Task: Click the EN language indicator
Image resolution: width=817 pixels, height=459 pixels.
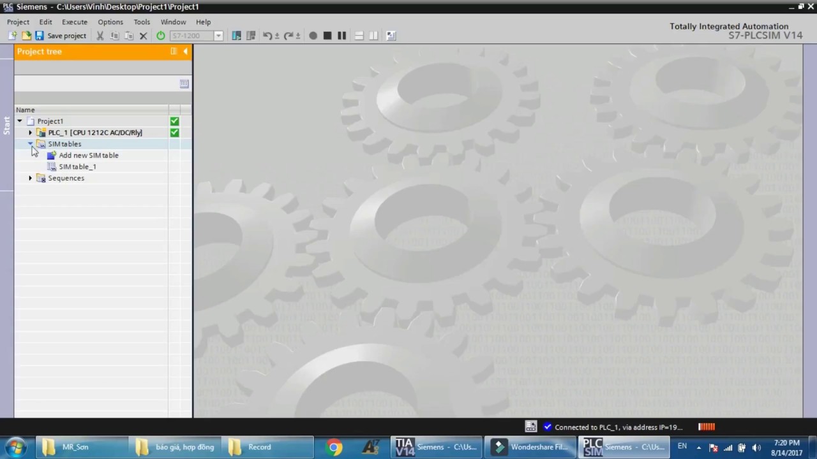Action: (682, 446)
